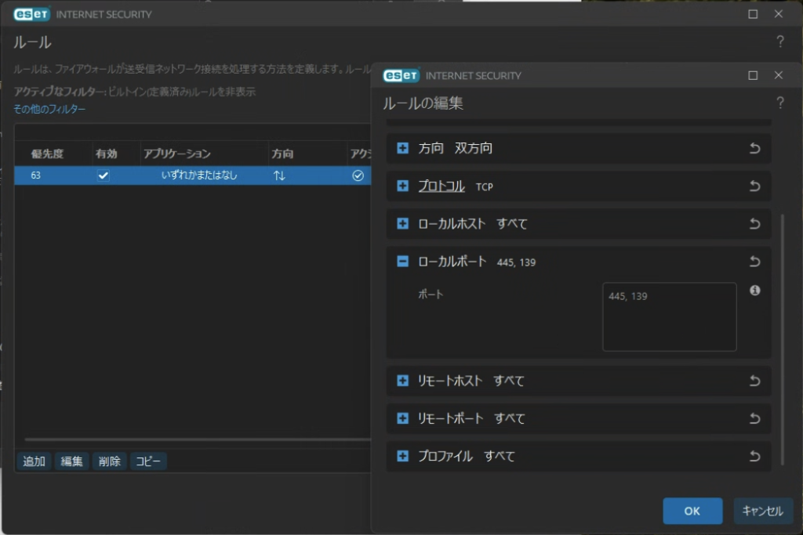Open help in ルールの編集 dialog

pyautogui.click(x=779, y=103)
